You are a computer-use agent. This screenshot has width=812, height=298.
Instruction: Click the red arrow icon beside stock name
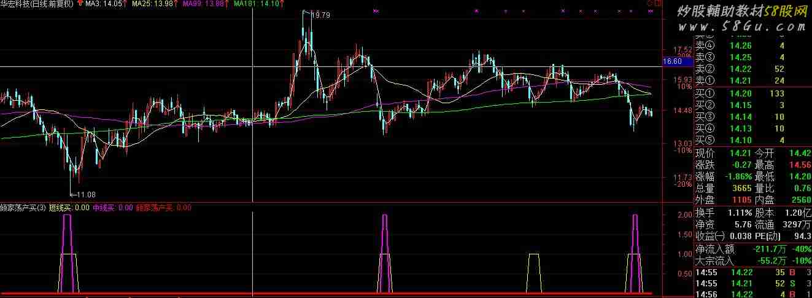(80, 4)
